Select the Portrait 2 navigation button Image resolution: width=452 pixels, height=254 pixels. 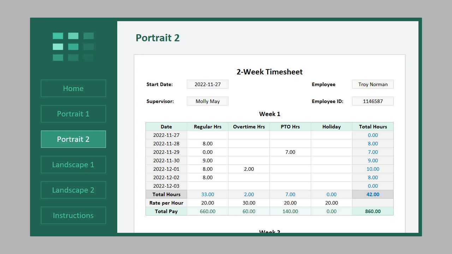pos(73,139)
